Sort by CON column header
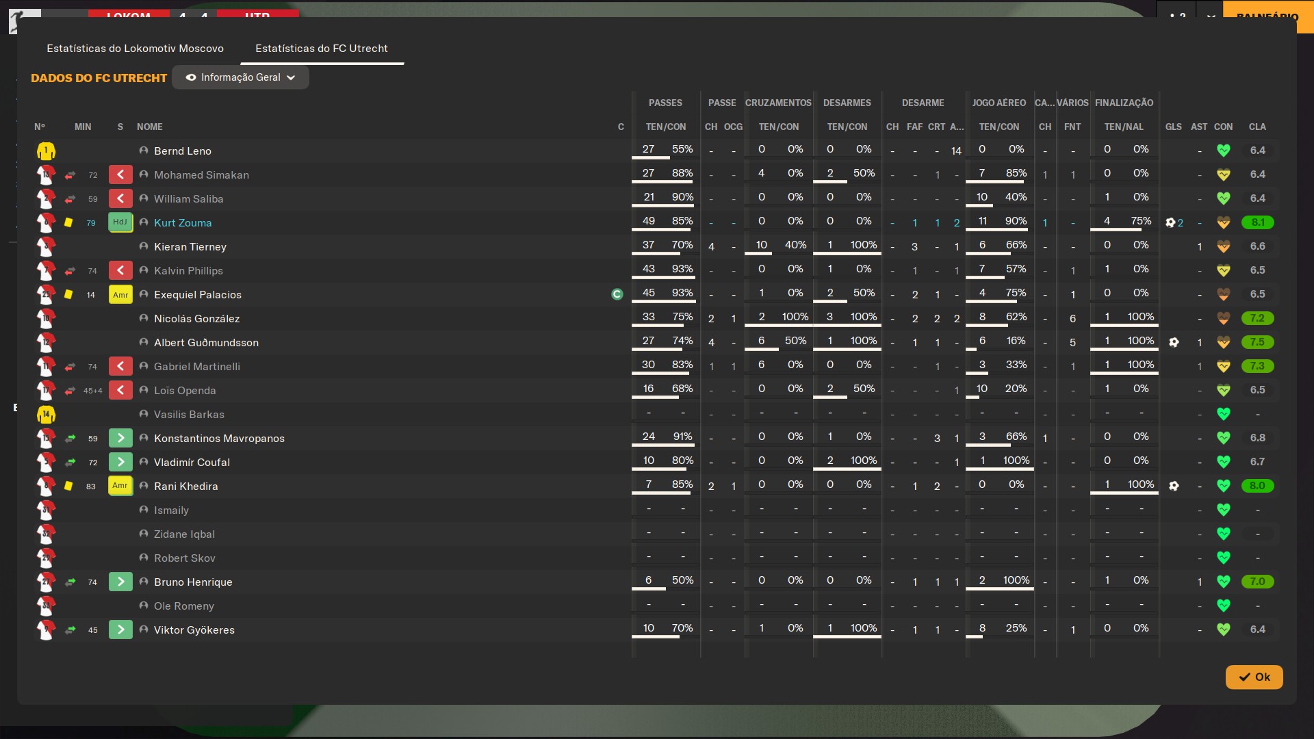 point(1224,127)
